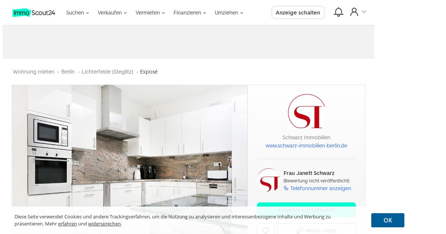Click the Frau Janett Schwarz name
Screen dimensions: 446x234
pos(309,173)
